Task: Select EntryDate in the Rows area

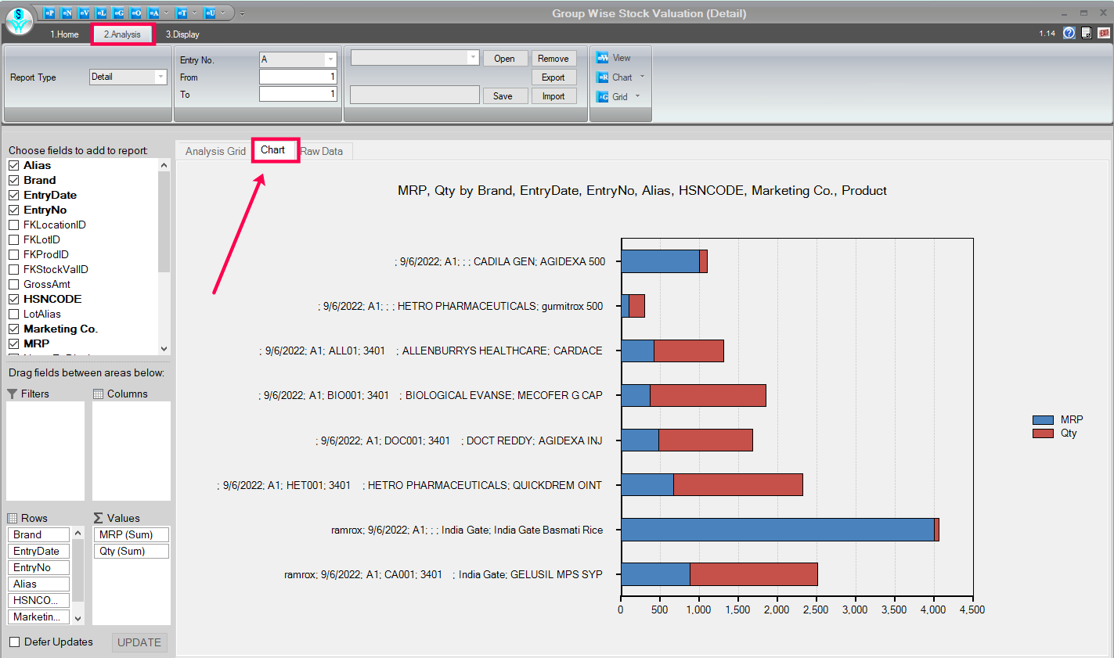Action: [x=39, y=551]
